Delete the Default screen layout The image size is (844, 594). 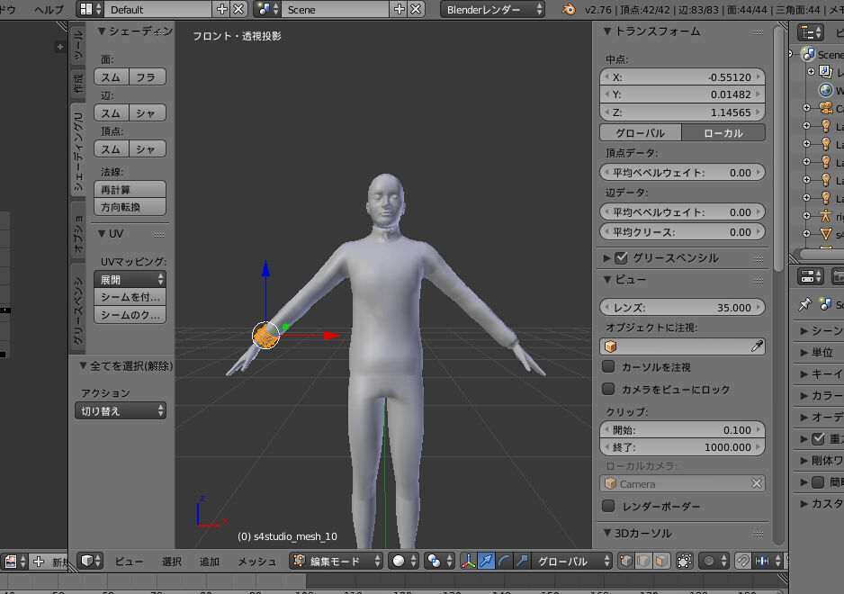238,9
